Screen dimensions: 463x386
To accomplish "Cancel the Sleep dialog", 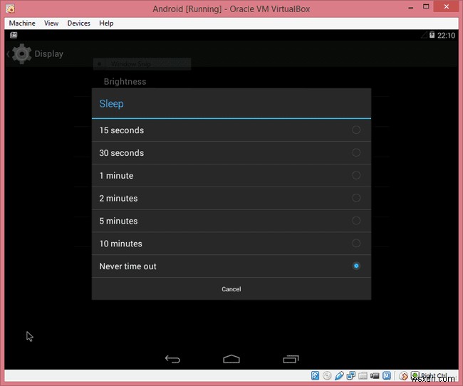I will point(231,289).
